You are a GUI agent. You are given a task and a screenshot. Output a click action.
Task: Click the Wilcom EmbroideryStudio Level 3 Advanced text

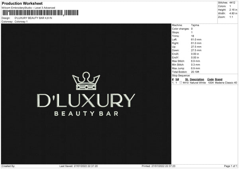point(28,8)
